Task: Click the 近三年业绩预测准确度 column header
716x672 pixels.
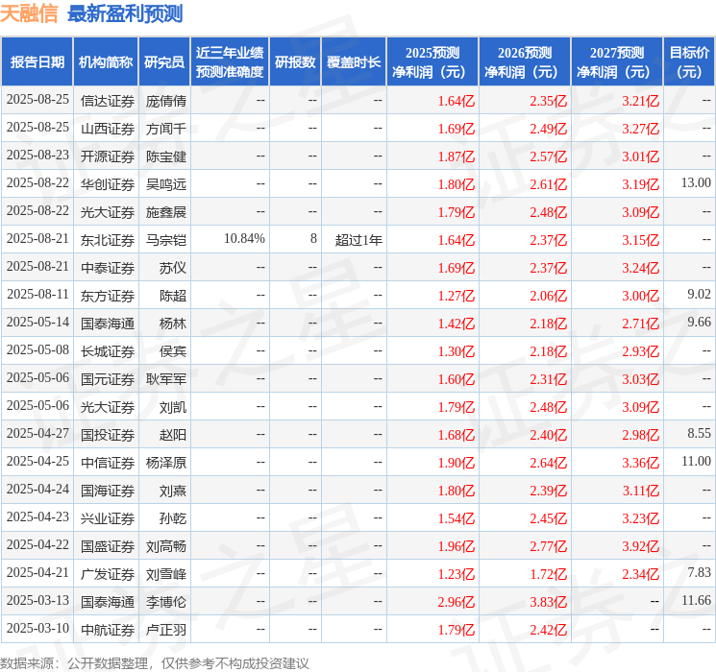Action: 230,62
